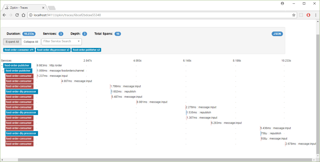
Task: Go to the browser home page
Action: coord(23,15)
